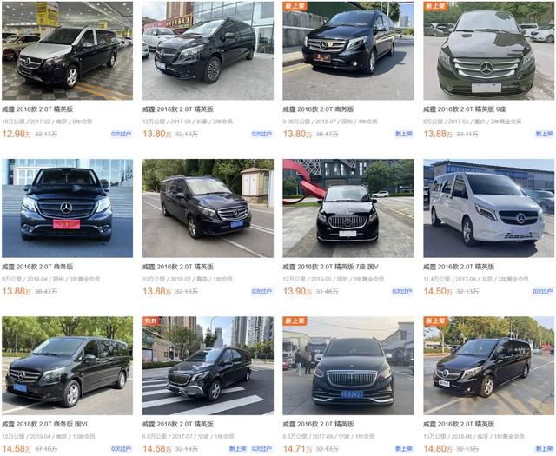Click the 13.90万 price

(298, 292)
